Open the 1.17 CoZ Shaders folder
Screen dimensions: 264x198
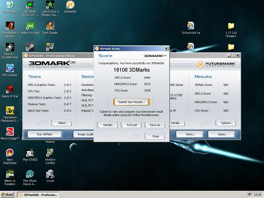point(231,29)
